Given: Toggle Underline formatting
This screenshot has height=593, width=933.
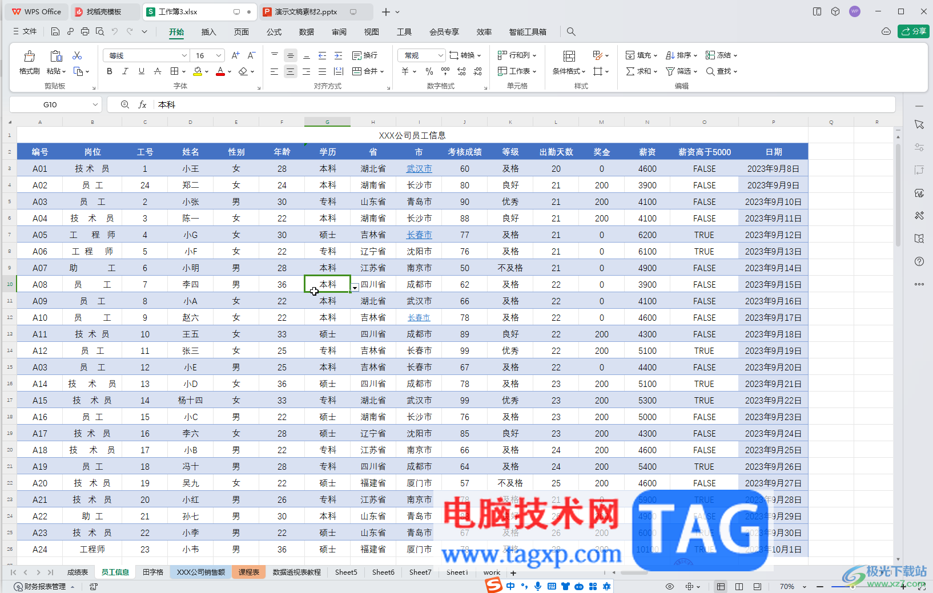Looking at the screenshot, I should tap(142, 71).
